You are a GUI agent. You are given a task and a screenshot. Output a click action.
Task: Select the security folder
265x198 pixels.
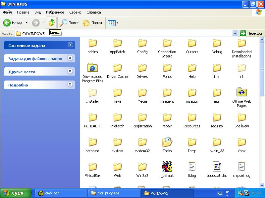tap(217, 120)
